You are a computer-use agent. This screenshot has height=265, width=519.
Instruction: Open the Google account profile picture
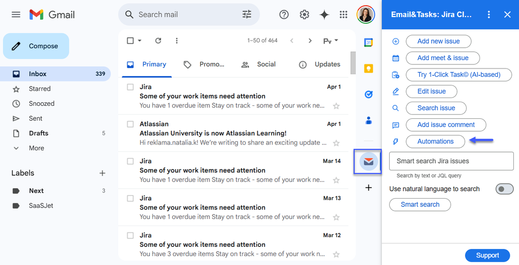[x=365, y=15]
